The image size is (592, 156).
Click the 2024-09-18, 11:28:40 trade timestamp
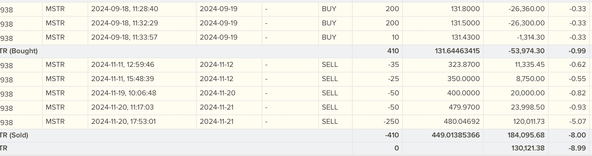pyautogui.click(x=124, y=9)
